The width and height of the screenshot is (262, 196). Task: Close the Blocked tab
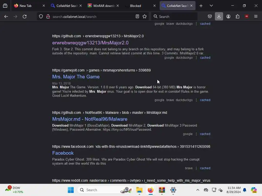[x=154, y=6]
